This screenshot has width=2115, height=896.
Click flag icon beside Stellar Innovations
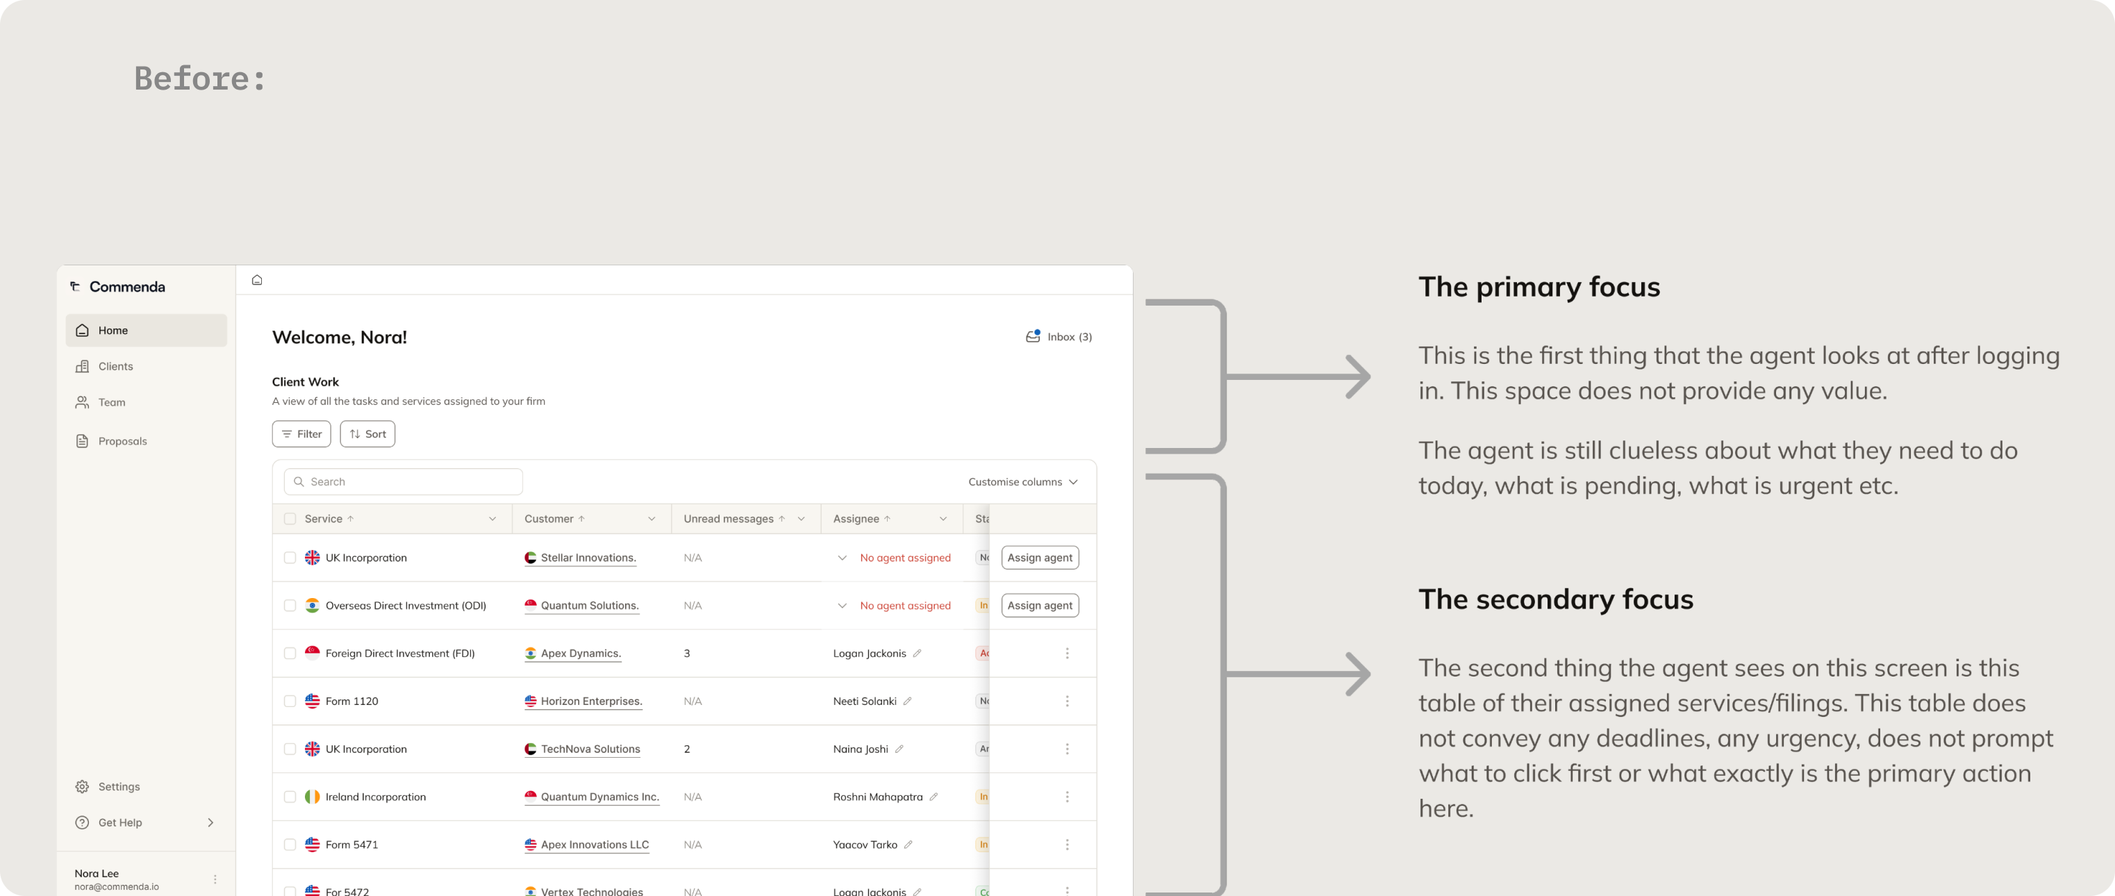pos(531,557)
